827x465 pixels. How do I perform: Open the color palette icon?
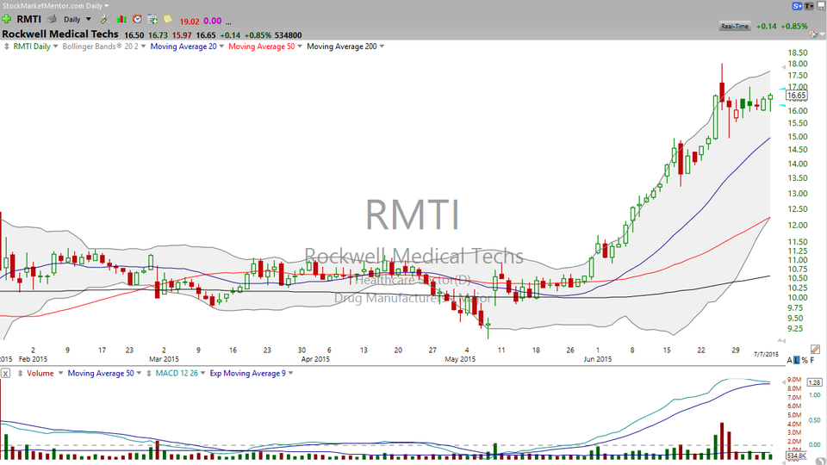(814, 34)
